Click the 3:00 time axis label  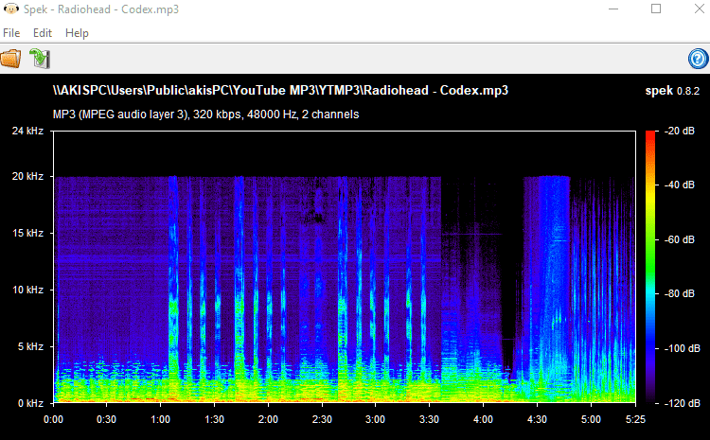click(376, 419)
